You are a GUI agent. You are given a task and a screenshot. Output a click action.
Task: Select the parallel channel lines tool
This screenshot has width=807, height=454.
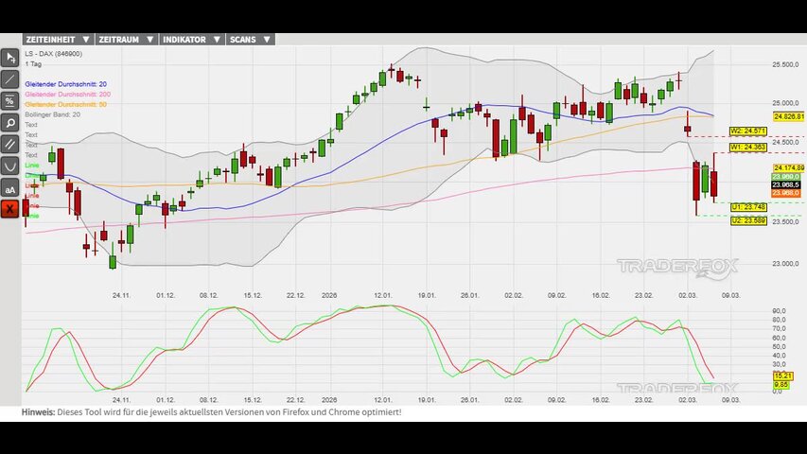click(x=10, y=145)
